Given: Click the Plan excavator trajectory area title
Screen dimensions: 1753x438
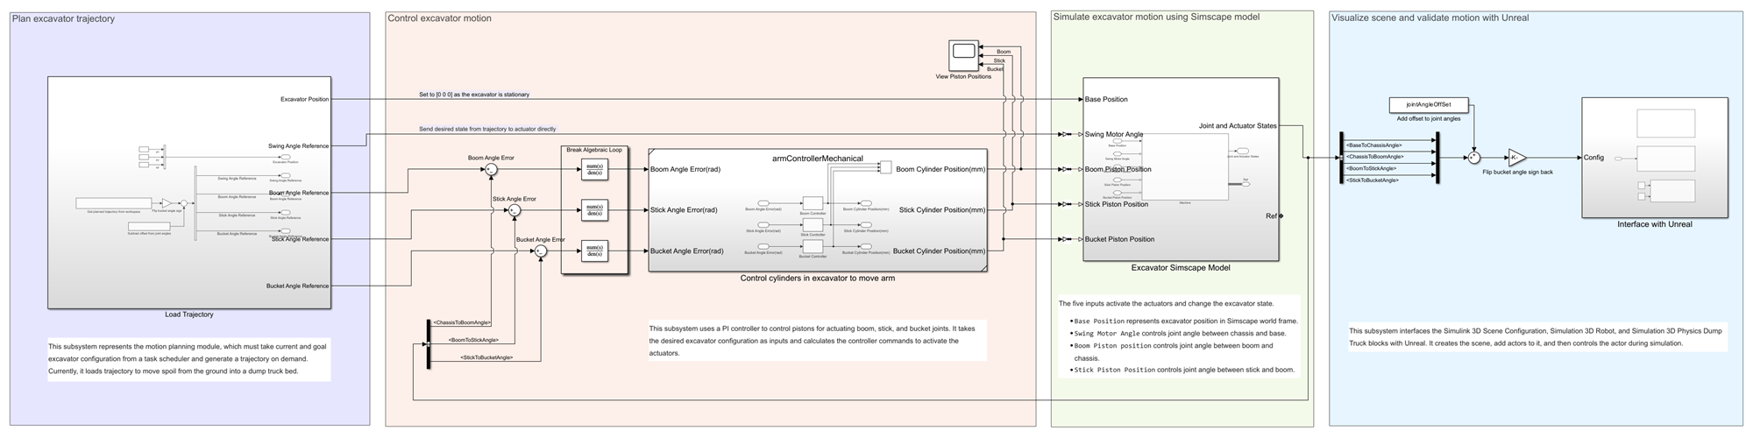Looking at the screenshot, I should [x=63, y=18].
